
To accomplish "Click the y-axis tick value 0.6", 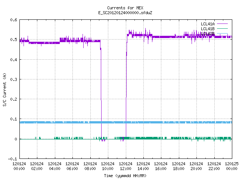I will click(13, 20).
